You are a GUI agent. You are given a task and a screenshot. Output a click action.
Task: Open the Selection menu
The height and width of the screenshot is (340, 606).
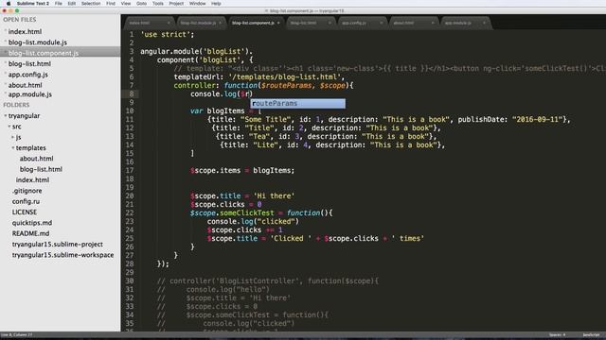pyautogui.click(x=91, y=4)
